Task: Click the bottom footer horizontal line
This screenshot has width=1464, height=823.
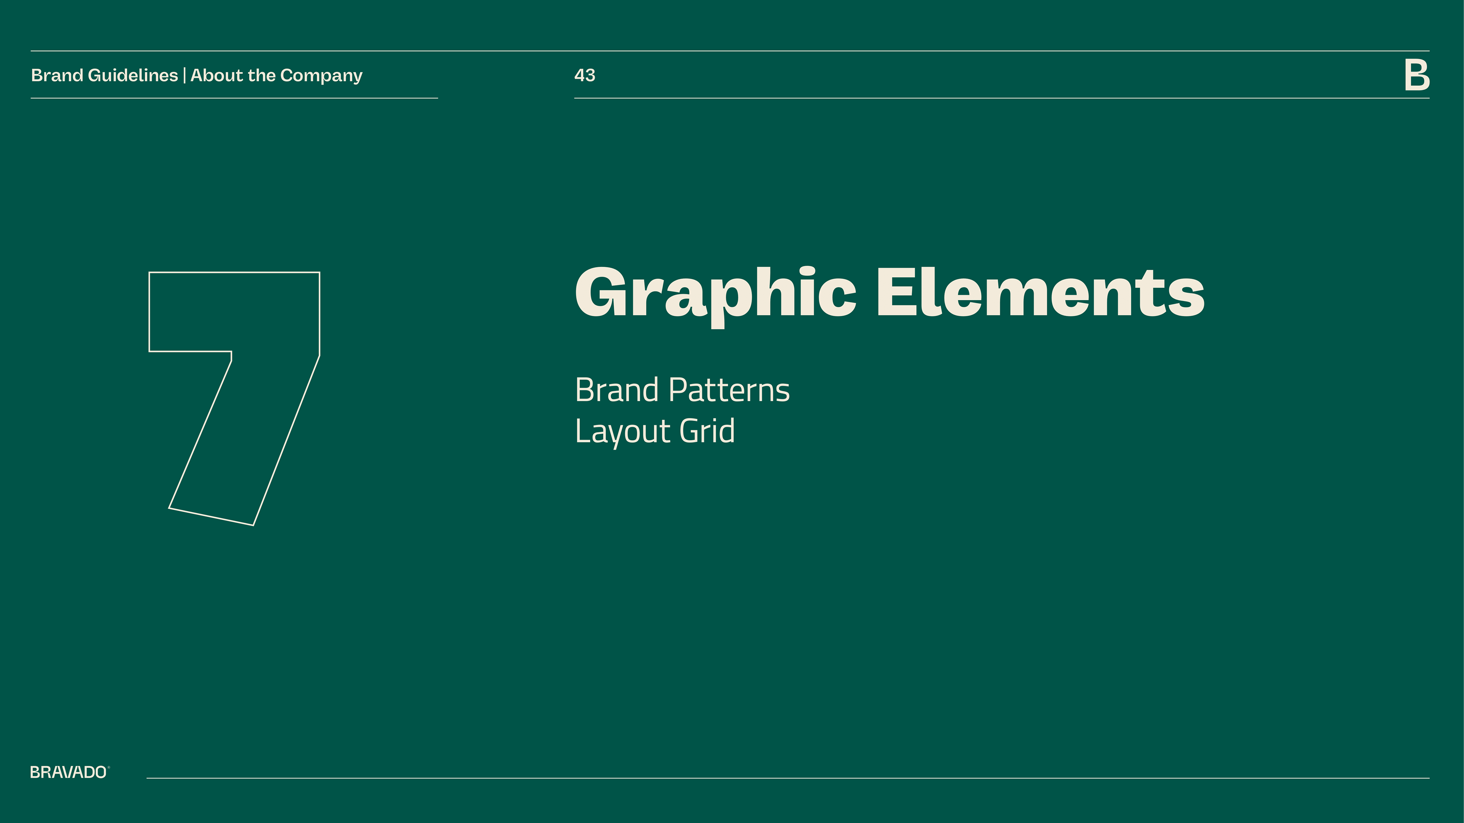Action: pos(788,778)
